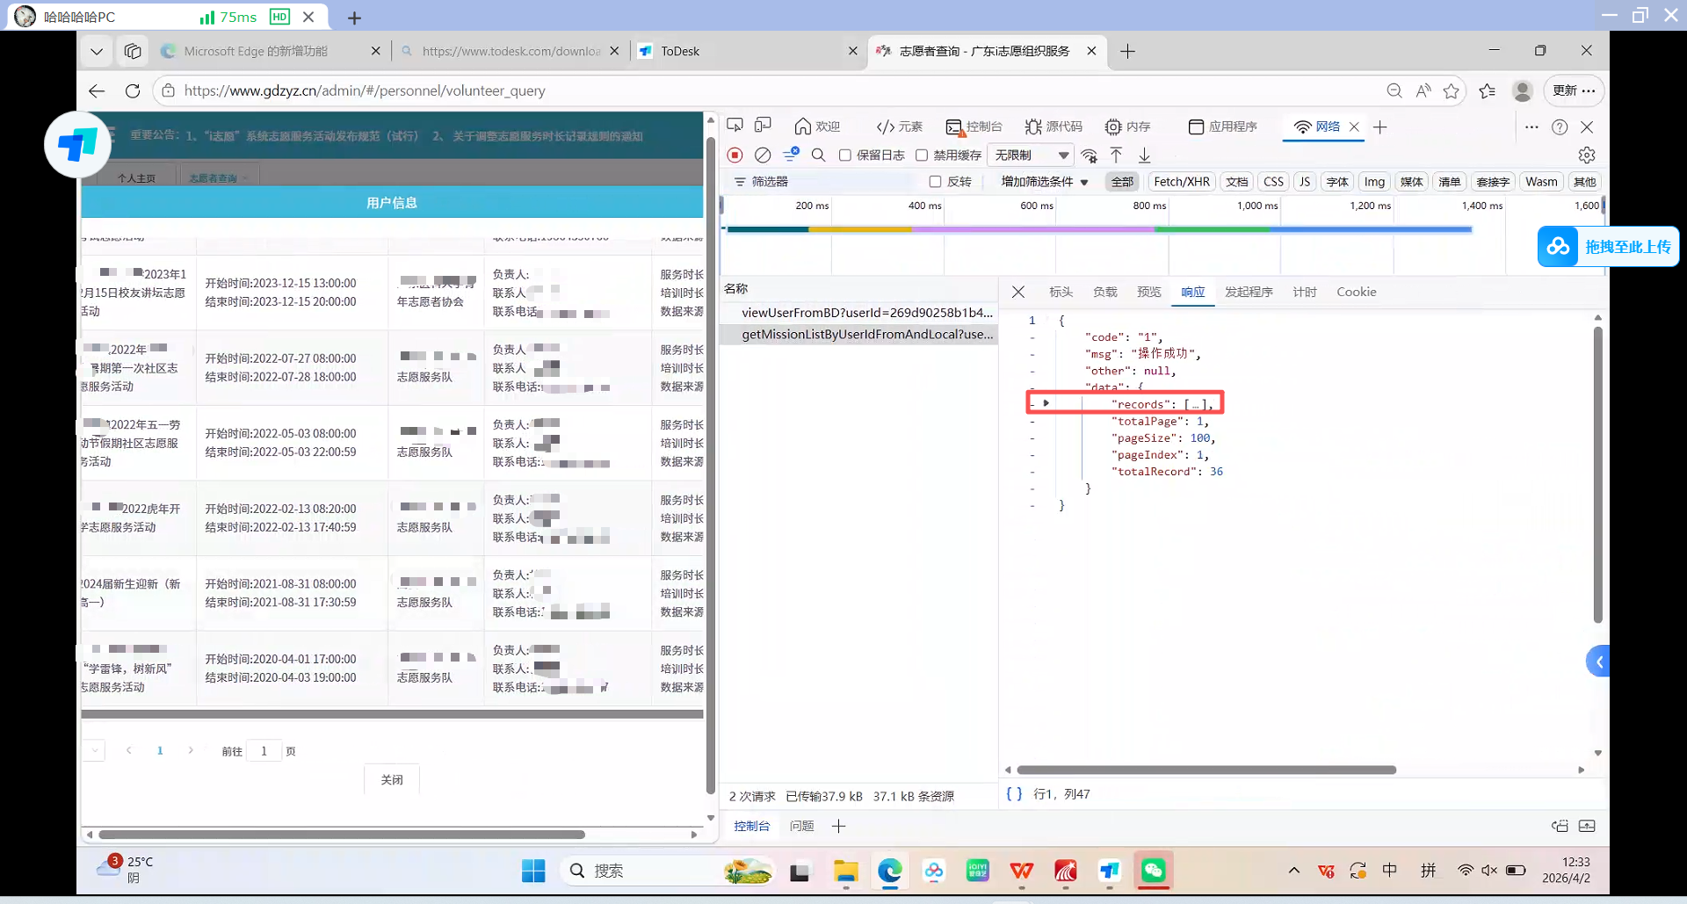Click the 拖拽至此上传 upload button
The height and width of the screenshot is (904, 1687).
coord(1608,247)
